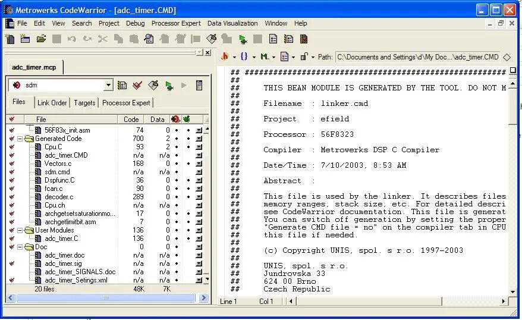This screenshot has width=522, height=320.
Task: Click the Find magnifier toolbar icon
Action: [149, 39]
